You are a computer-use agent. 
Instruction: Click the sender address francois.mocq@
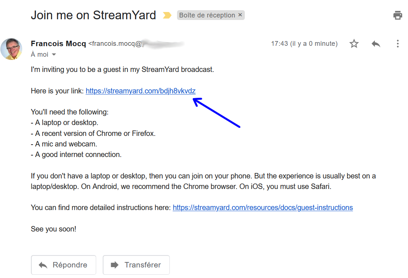coord(115,44)
